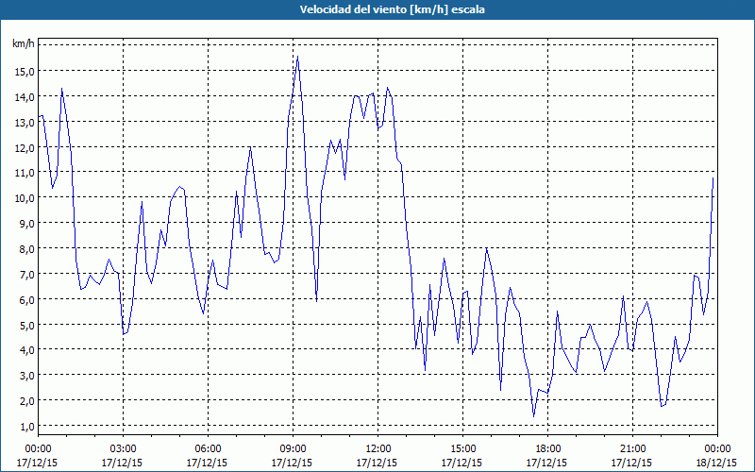This screenshot has width=755, height=472.
Task: Click the 8,0 y-axis value
Action: coord(26,249)
